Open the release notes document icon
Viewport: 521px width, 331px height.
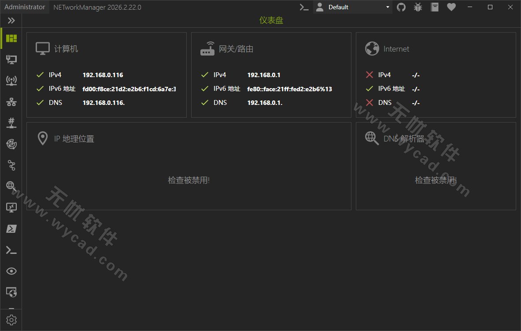click(434, 7)
